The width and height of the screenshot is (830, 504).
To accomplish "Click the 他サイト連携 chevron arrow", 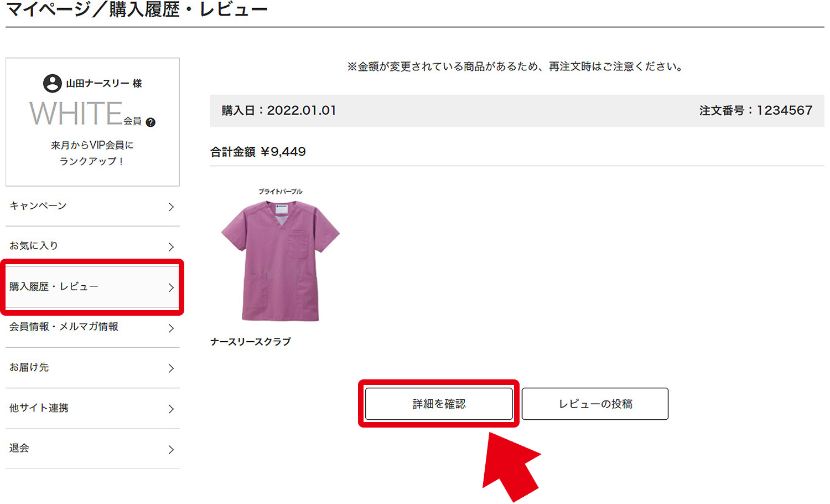I will [x=171, y=409].
